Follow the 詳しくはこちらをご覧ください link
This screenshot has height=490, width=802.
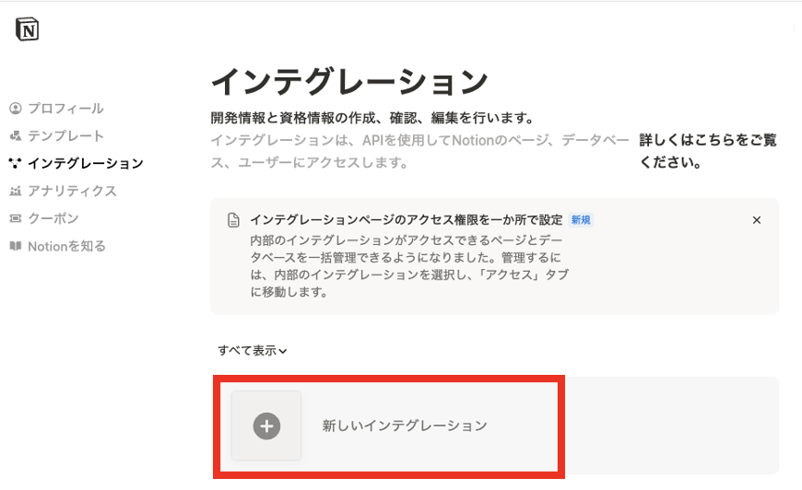(x=708, y=151)
